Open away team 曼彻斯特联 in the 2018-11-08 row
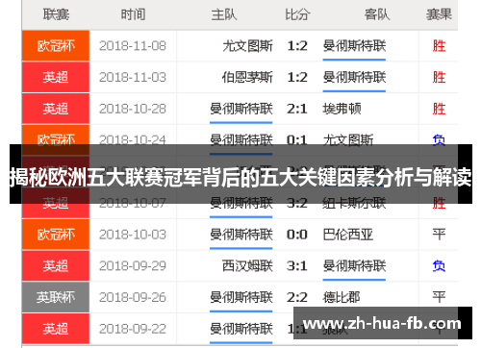Image resolution: width=481 pixels, height=348 pixels. pos(354,46)
